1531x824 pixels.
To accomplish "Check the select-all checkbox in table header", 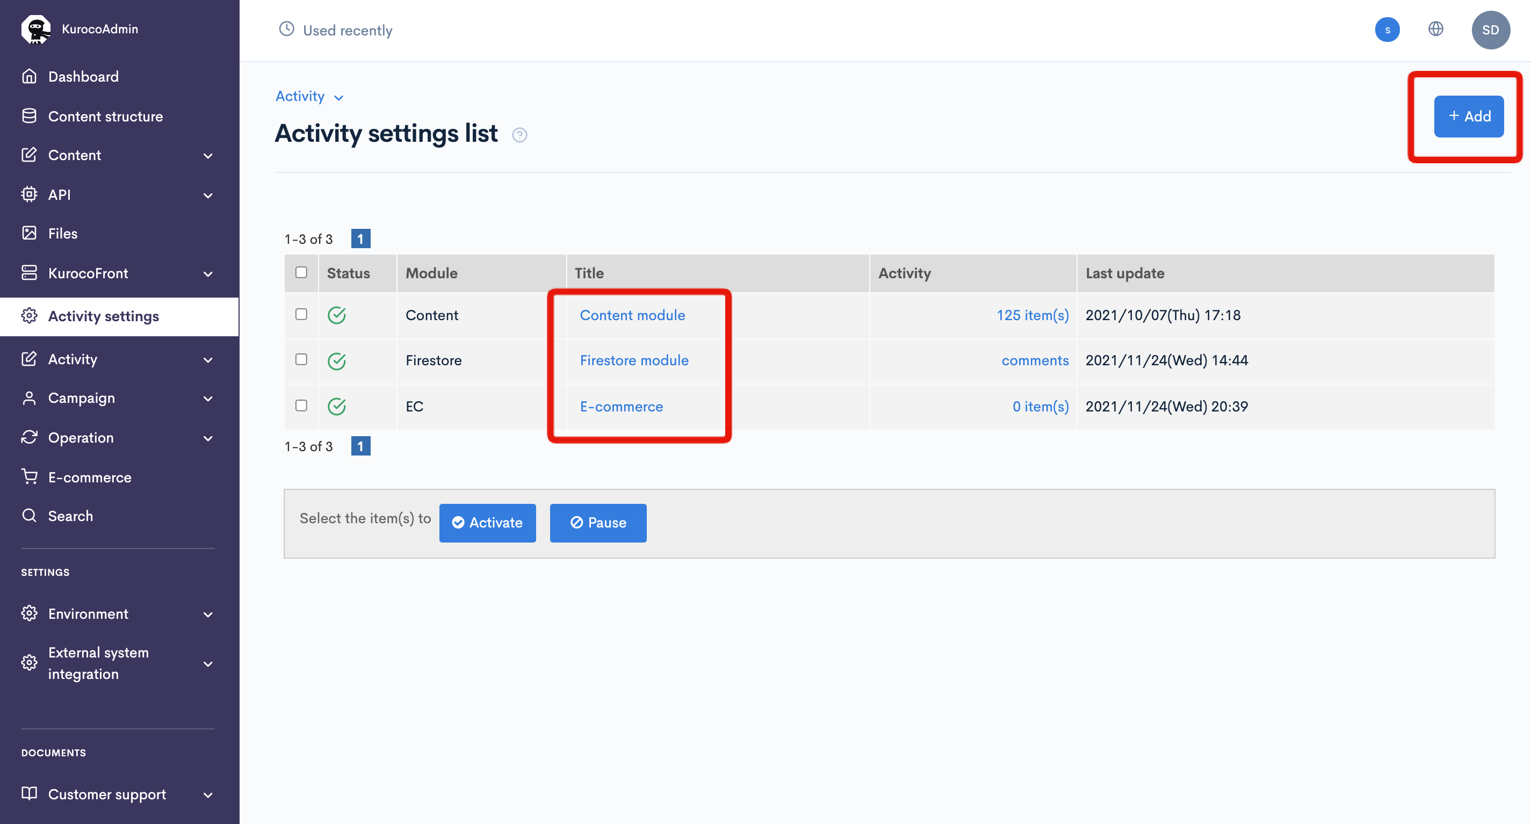I will 301,272.
